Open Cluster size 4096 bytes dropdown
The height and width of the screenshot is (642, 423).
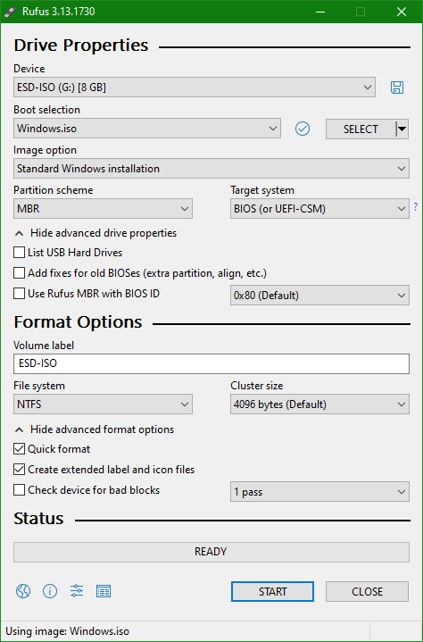(x=319, y=404)
